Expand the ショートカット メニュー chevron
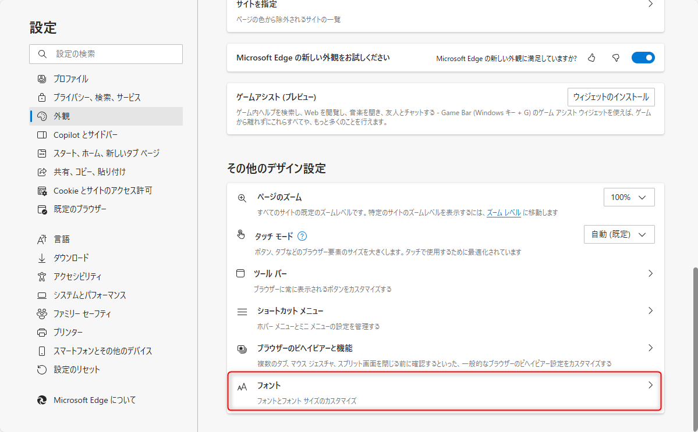 click(x=650, y=310)
